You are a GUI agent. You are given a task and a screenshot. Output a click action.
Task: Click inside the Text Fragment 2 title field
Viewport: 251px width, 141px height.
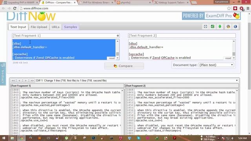point(182,36)
